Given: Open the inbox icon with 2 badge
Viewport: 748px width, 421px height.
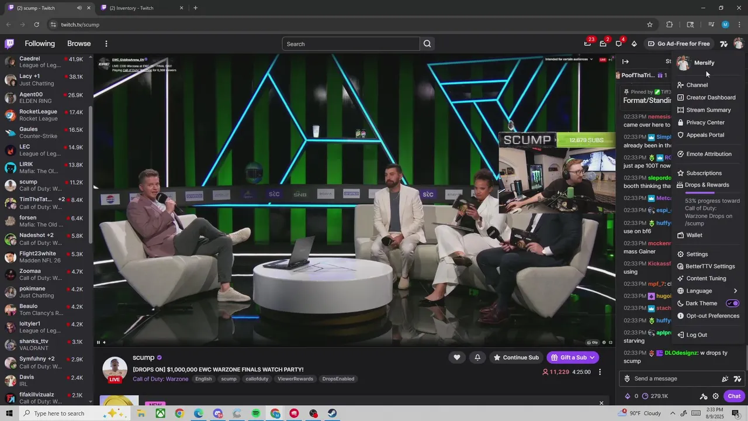Looking at the screenshot, I should coord(603,44).
